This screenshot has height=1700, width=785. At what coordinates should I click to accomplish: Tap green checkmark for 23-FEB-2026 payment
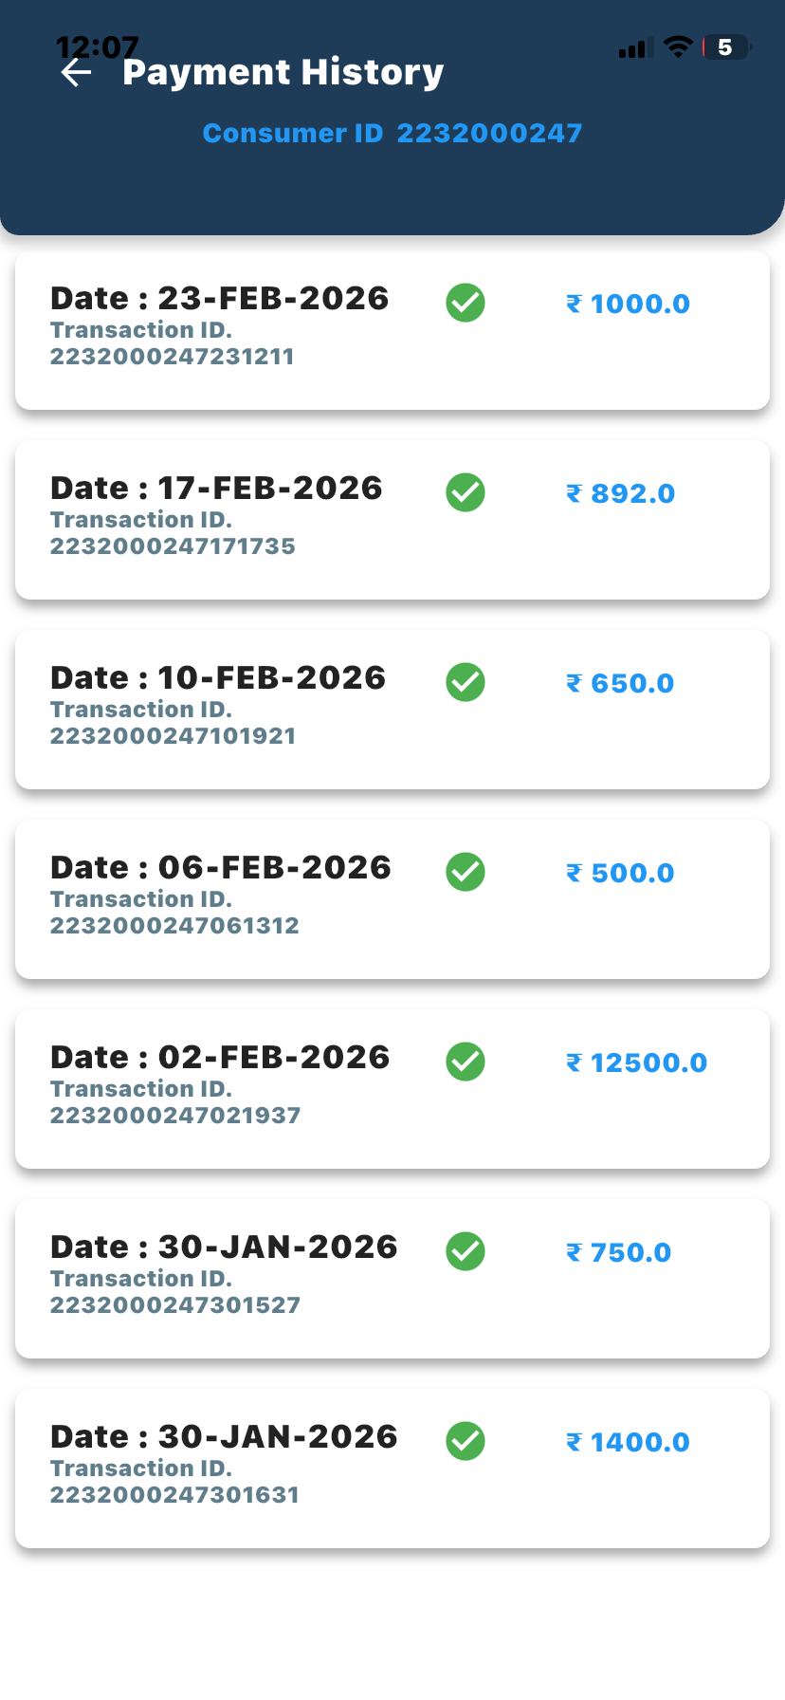pos(466,303)
